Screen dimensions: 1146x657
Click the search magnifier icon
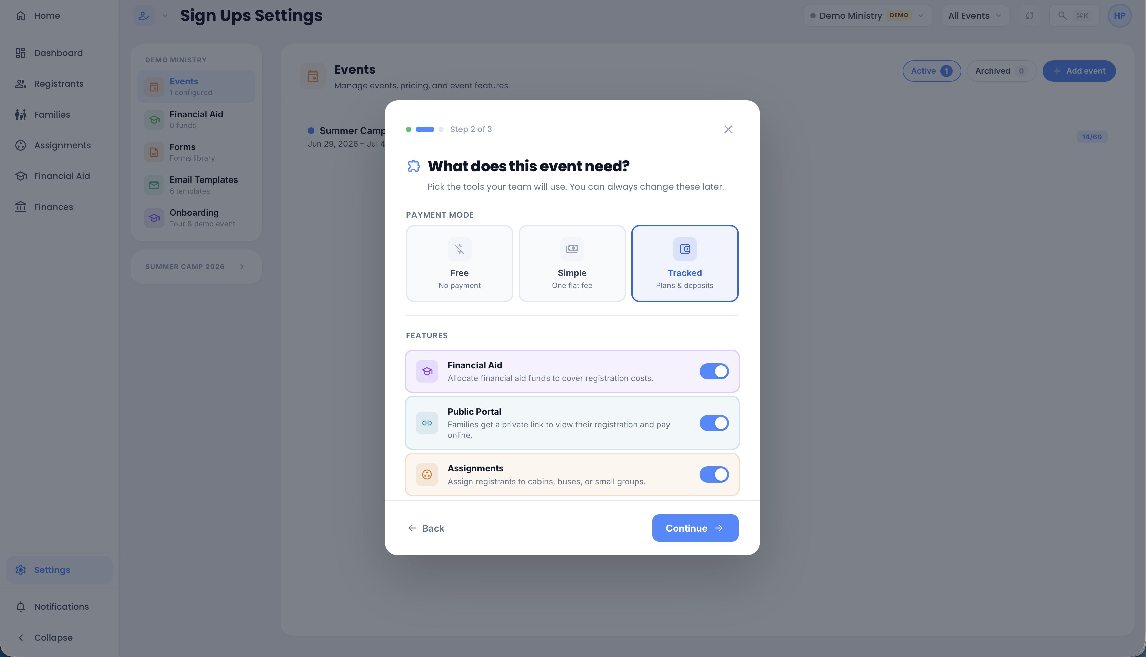pyautogui.click(x=1062, y=16)
